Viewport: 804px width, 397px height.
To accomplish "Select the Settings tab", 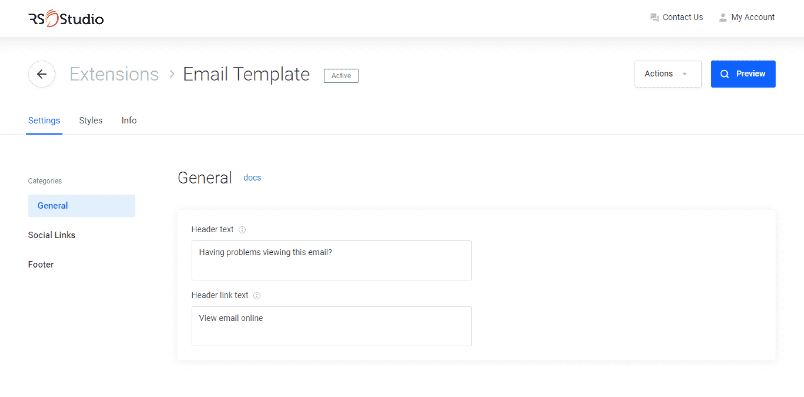I will 44,120.
